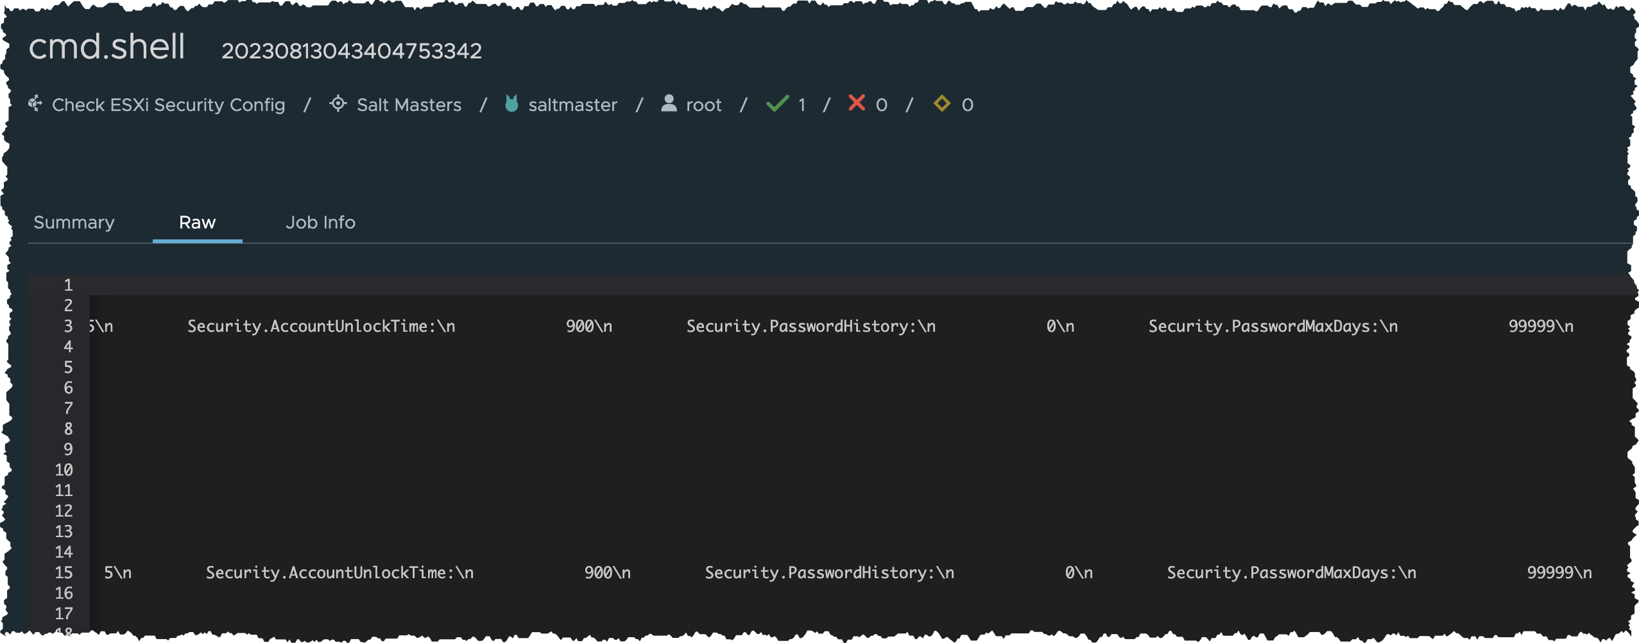Click the root user label
This screenshot has width=1639, height=643.
pyautogui.click(x=703, y=105)
